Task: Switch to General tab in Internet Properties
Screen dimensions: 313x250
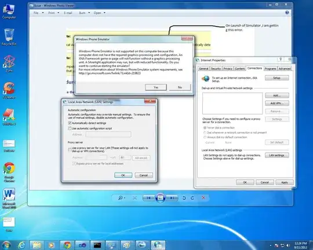Action: pyautogui.click(x=203, y=69)
